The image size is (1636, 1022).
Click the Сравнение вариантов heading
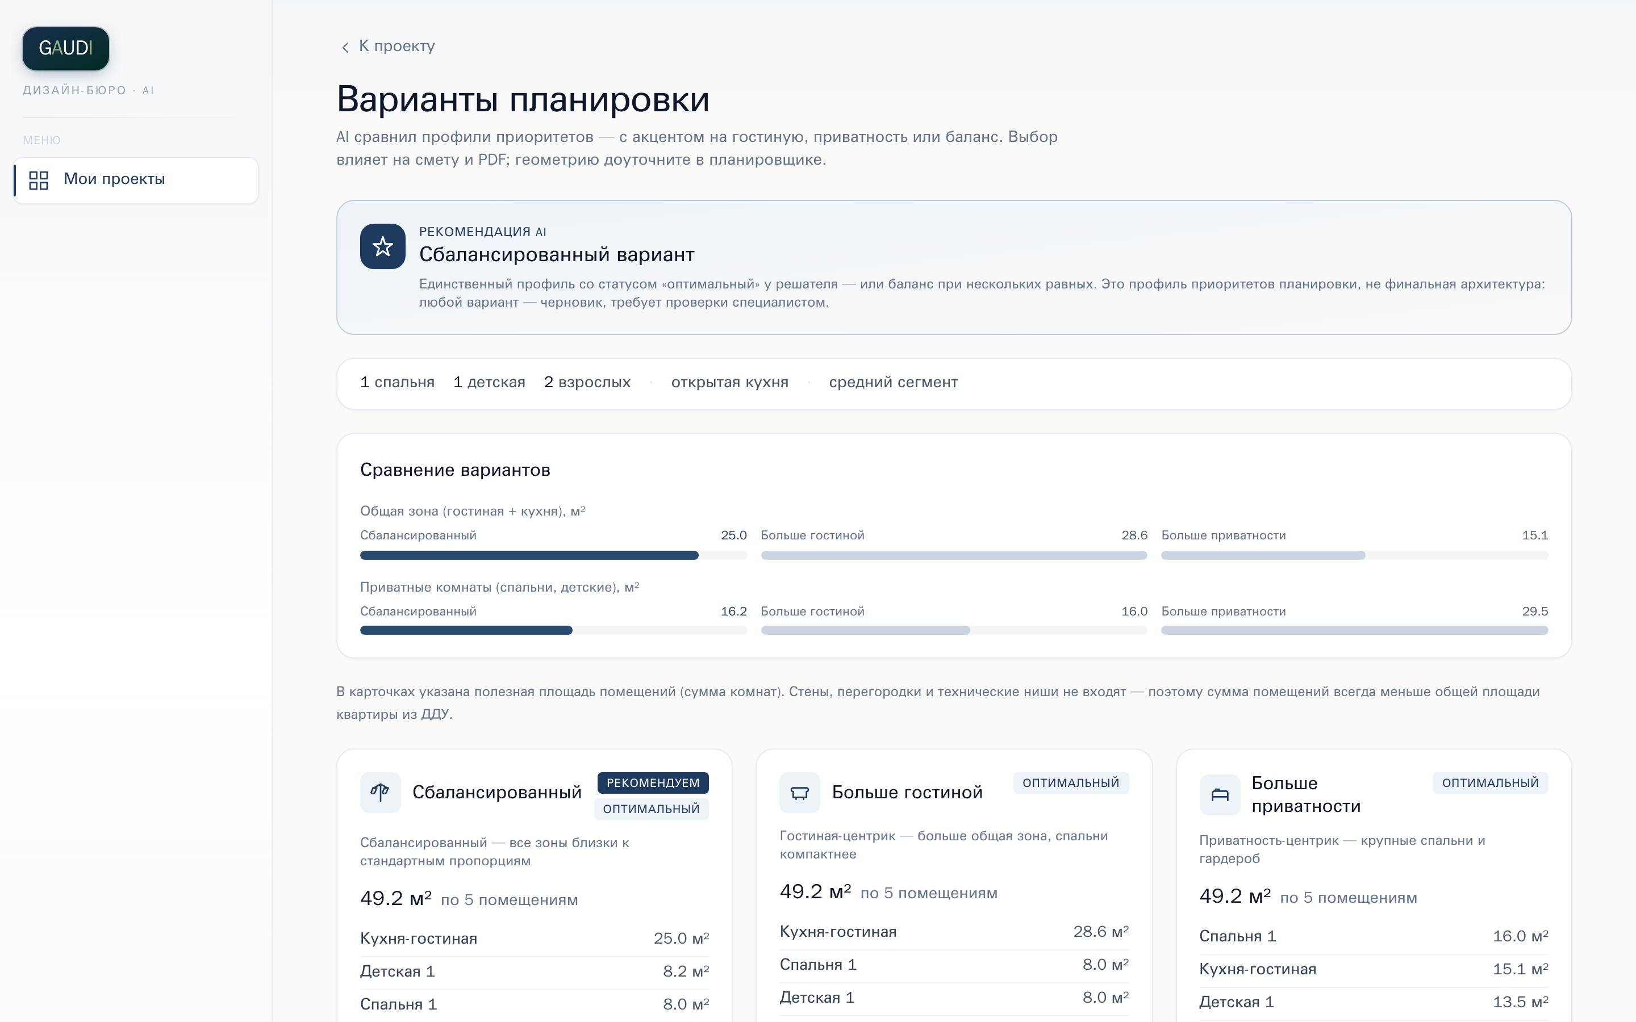(455, 470)
